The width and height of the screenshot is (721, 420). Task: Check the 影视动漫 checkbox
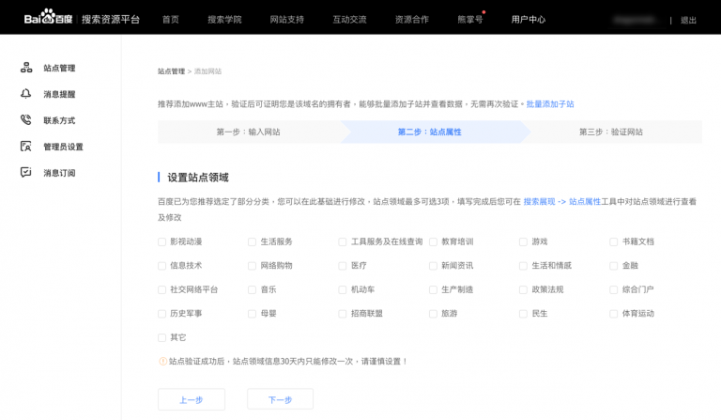pos(162,241)
